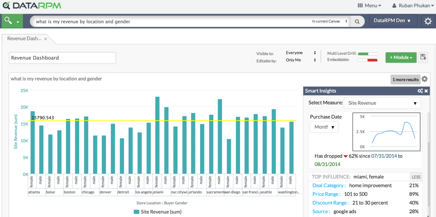Screen dimensions: 436x217
Task: Click the 1 more results button
Action: 405,79
